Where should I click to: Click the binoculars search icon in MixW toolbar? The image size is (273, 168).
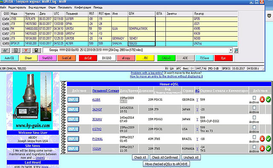pyautogui.click(x=5, y=50)
